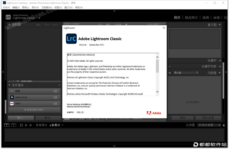Open the 帮助(H) menu

tap(79, 8)
